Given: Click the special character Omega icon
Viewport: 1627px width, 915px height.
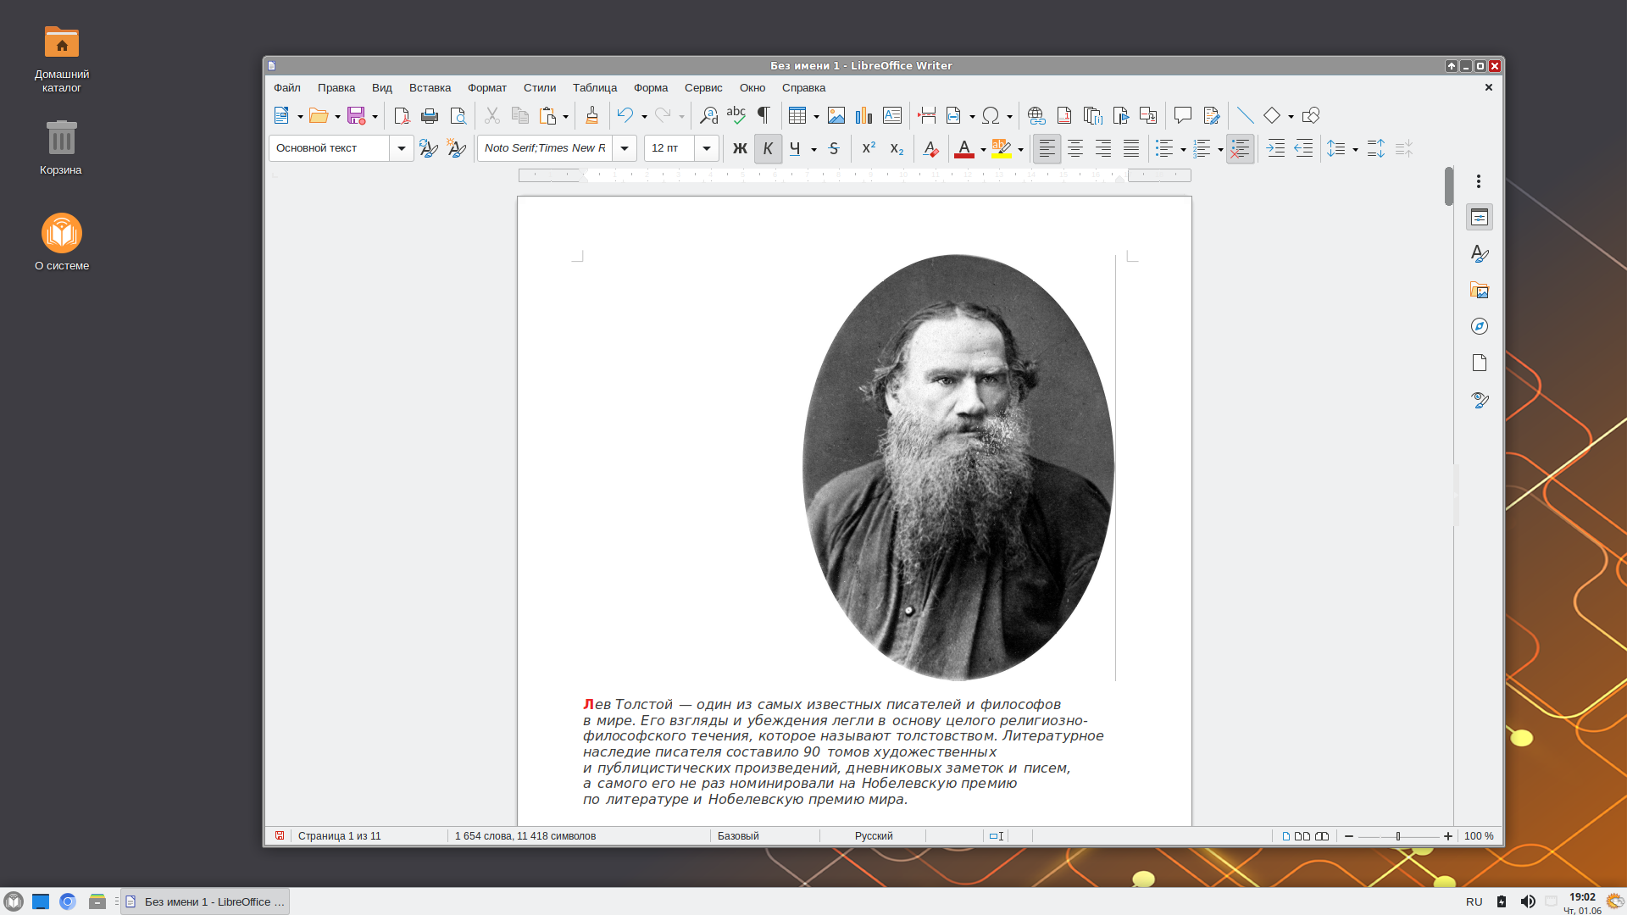Looking at the screenshot, I should [x=991, y=116].
